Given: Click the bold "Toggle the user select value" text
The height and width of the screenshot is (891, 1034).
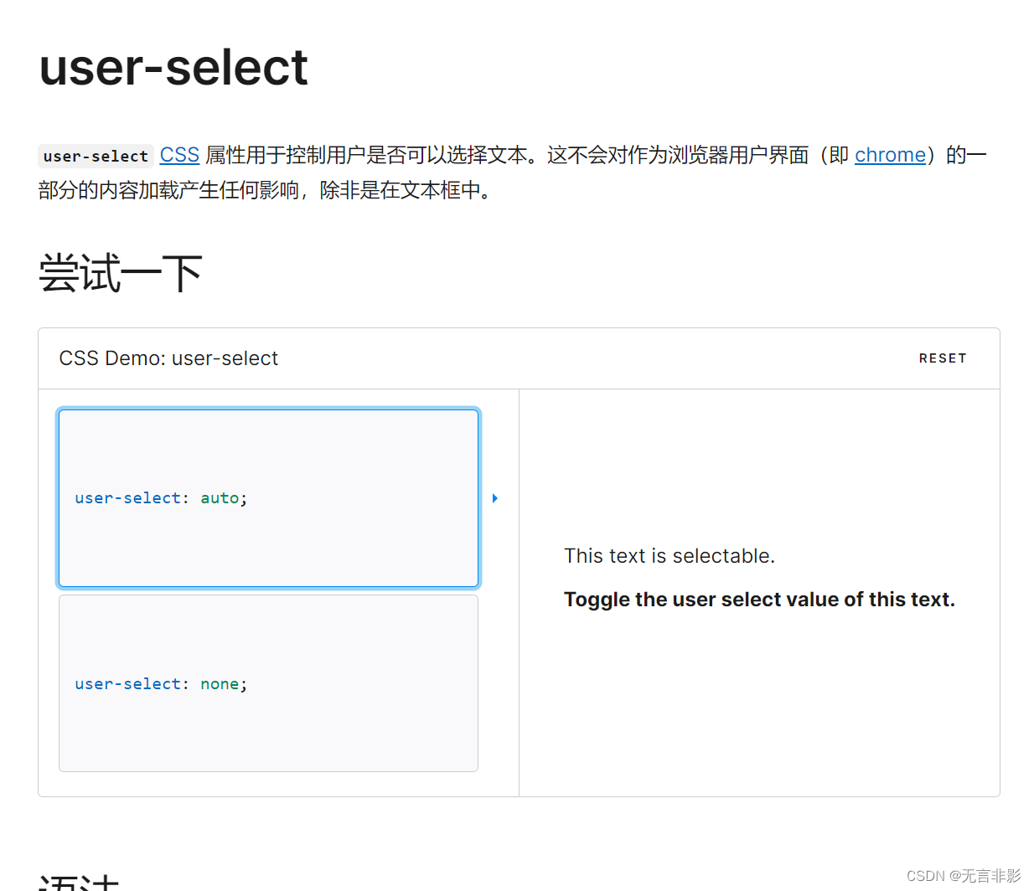Looking at the screenshot, I should click(759, 599).
